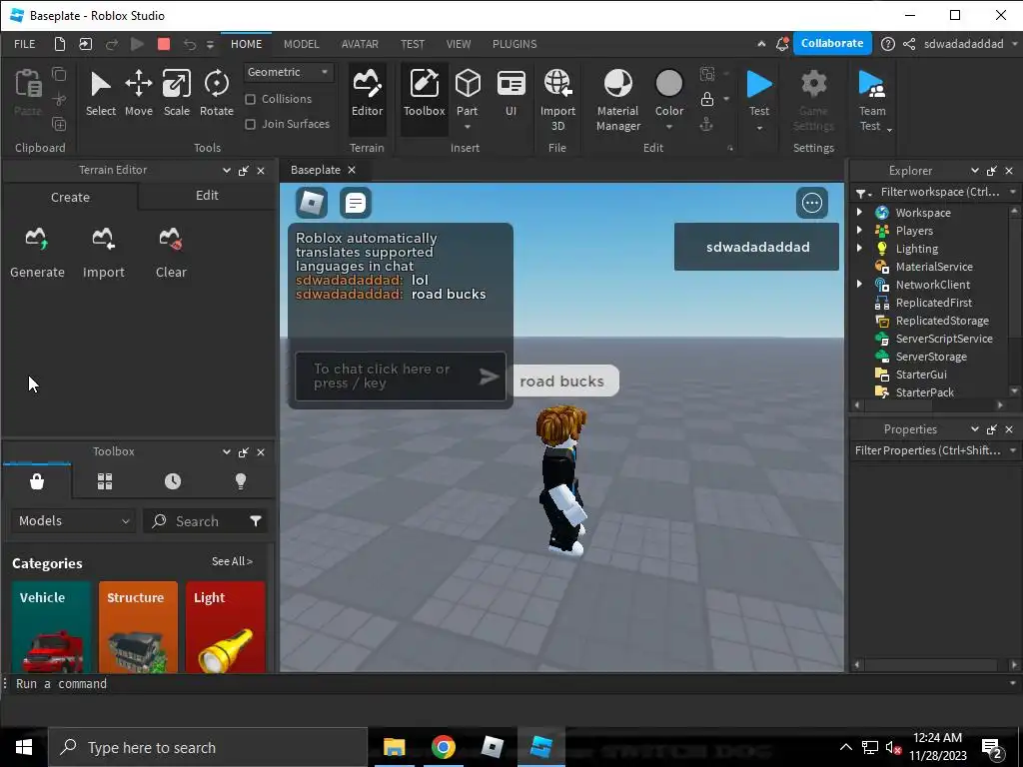Open Chrome from the taskbar
1023x767 pixels.
click(443, 747)
